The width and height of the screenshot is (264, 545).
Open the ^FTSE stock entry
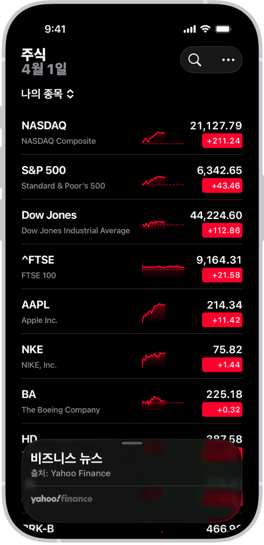click(132, 267)
